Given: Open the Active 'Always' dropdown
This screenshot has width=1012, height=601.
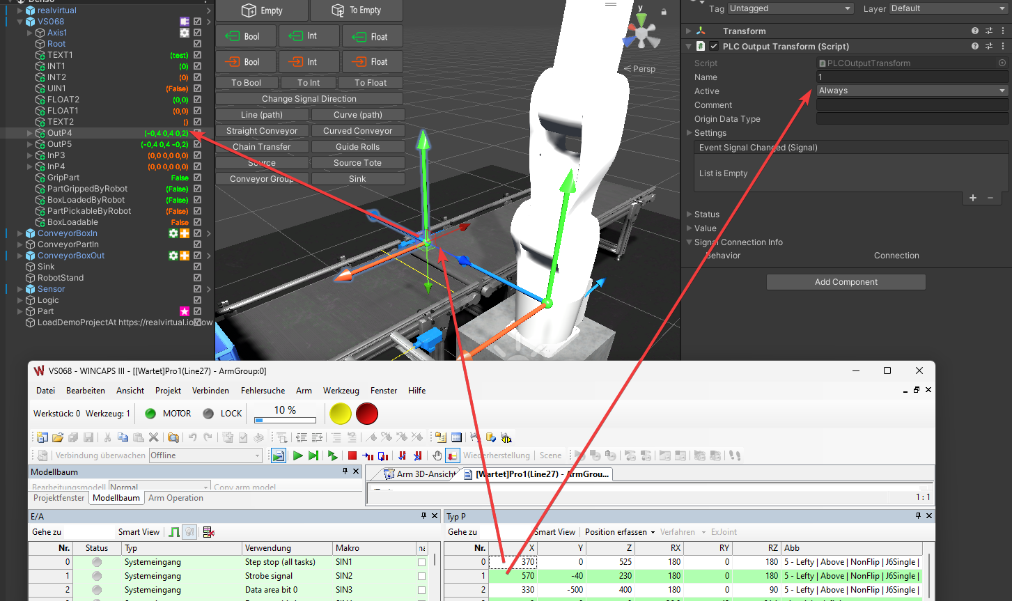Looking at the screenshot, I should coord(912,91).
